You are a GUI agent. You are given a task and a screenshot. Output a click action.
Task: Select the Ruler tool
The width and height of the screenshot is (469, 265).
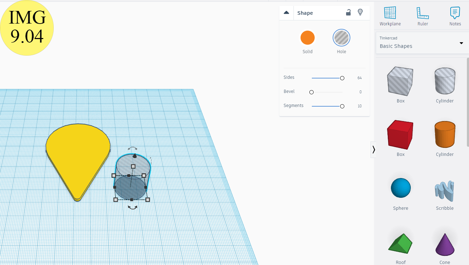tap(422, 16)
